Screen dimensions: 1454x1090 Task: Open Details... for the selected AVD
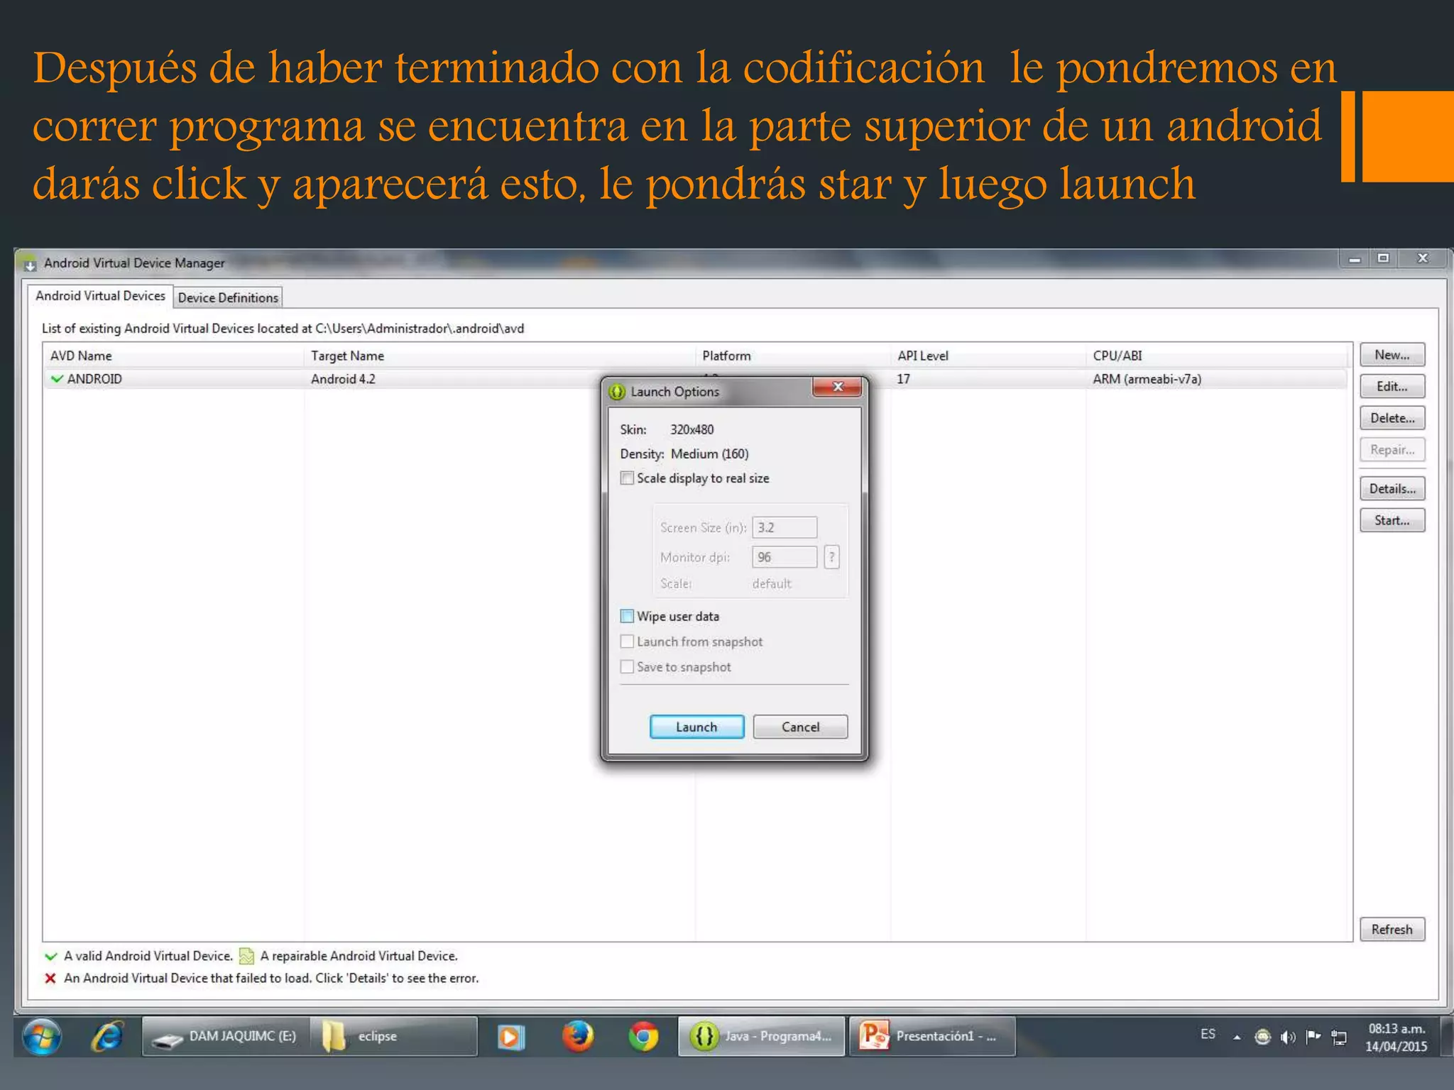click(x=1392, y=488)
